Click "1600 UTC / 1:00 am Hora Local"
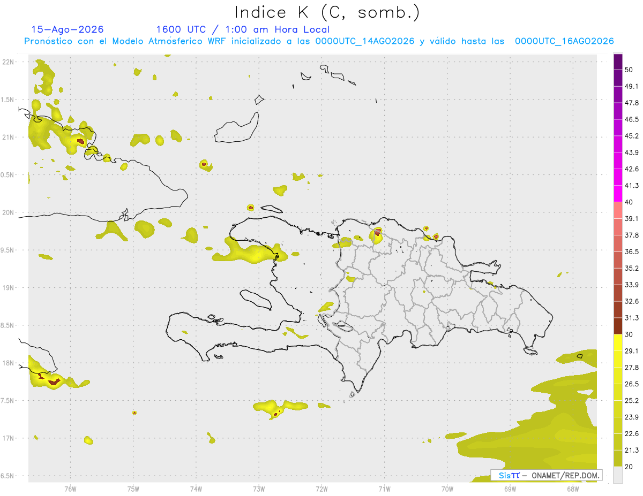This screenshot has height=496, width=643. tap(243, 29)
